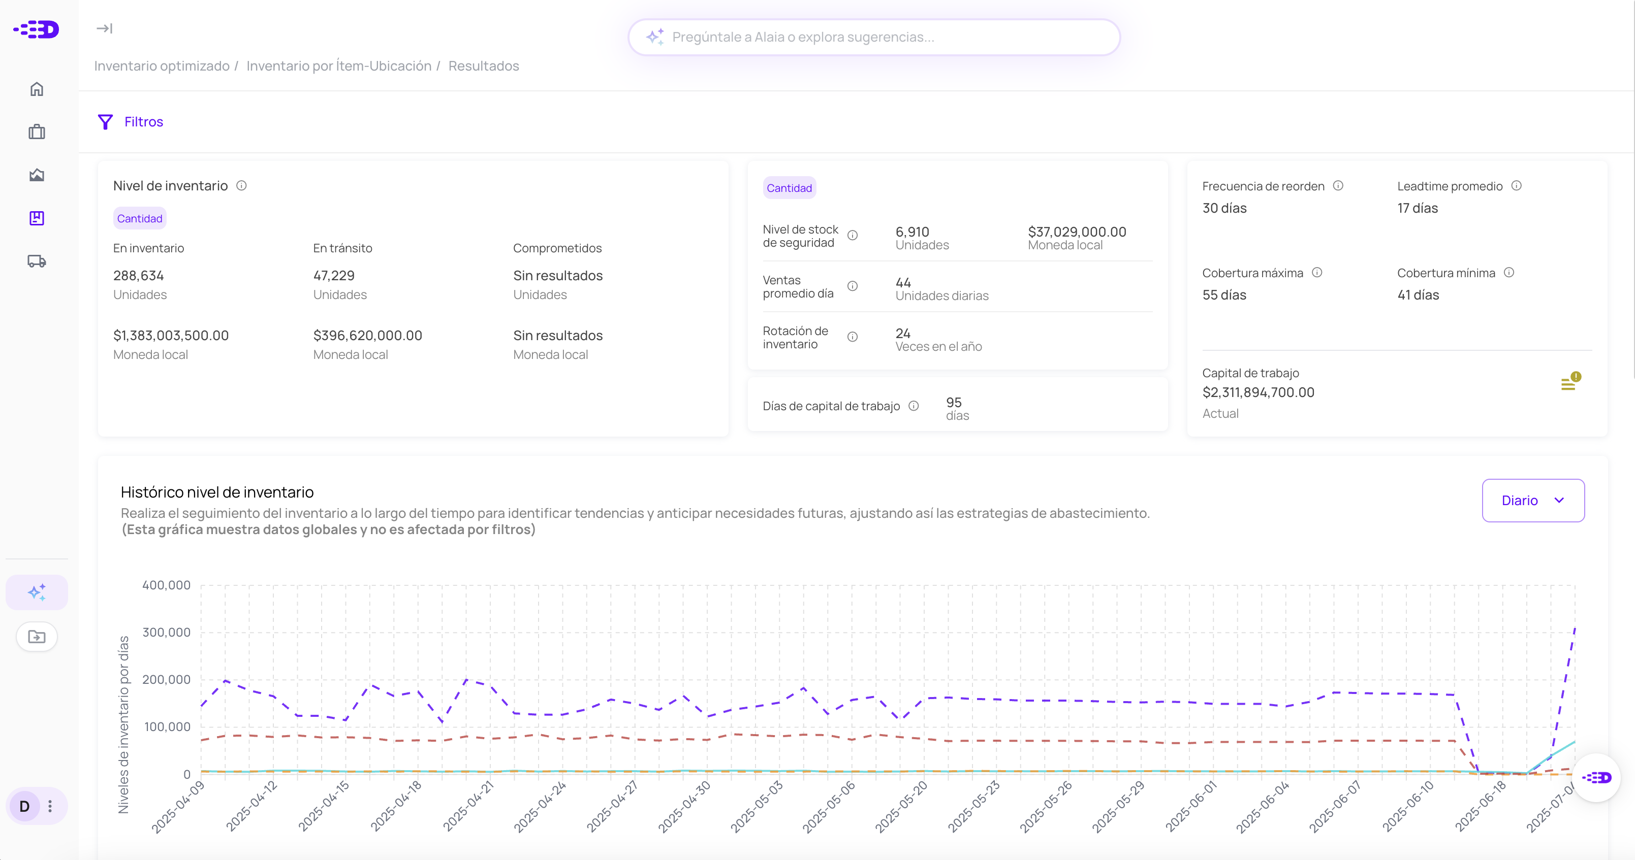The image size is (1635, 860).
Task: Click the 6,910 Unidades safety stock value
Action: click(x=912, y=231)
